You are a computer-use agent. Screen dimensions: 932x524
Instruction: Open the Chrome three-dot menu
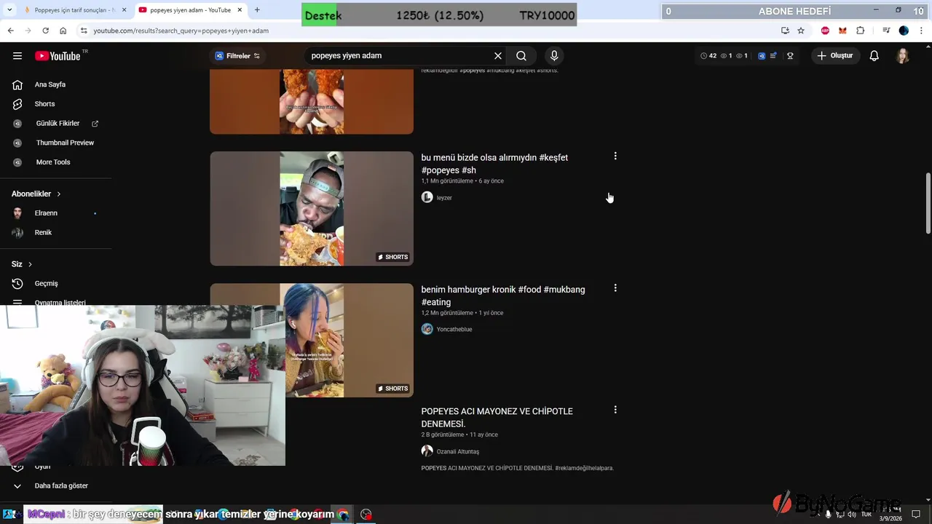coord(922,31)
